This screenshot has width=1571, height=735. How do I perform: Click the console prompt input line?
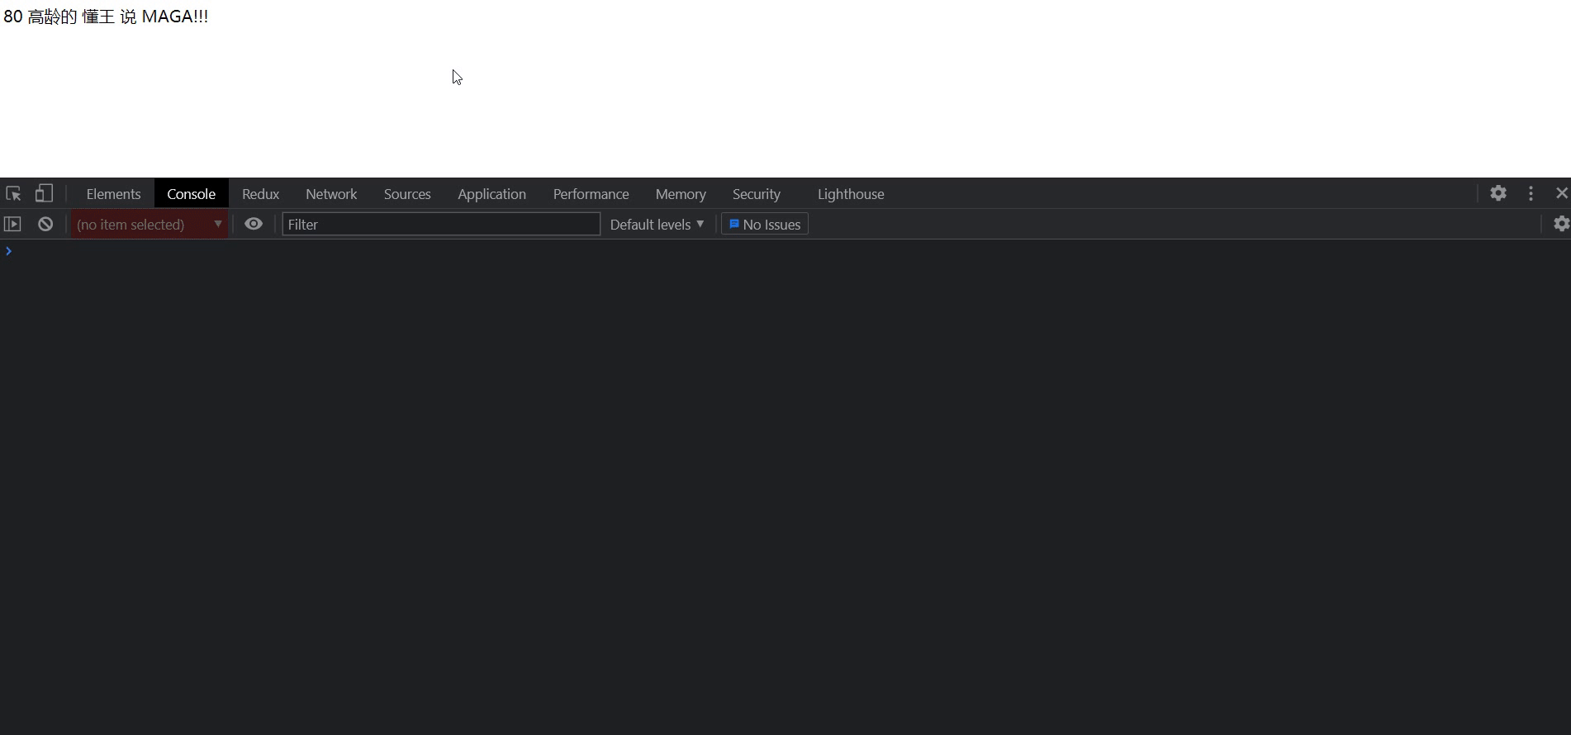(x=785, y=251)
